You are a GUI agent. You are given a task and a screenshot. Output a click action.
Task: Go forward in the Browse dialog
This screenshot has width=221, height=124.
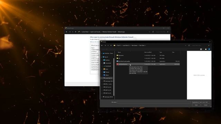click(x=105, y=45)
